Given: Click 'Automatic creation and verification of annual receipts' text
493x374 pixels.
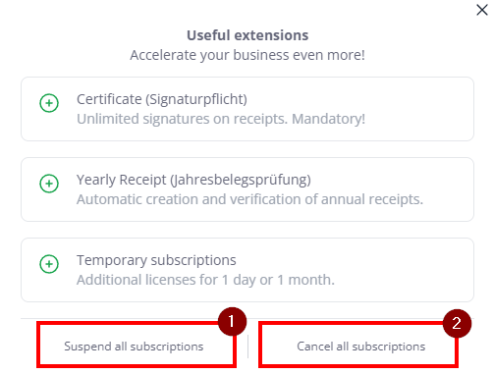Looking at the screenshot, I should click(x=249, y=199).
